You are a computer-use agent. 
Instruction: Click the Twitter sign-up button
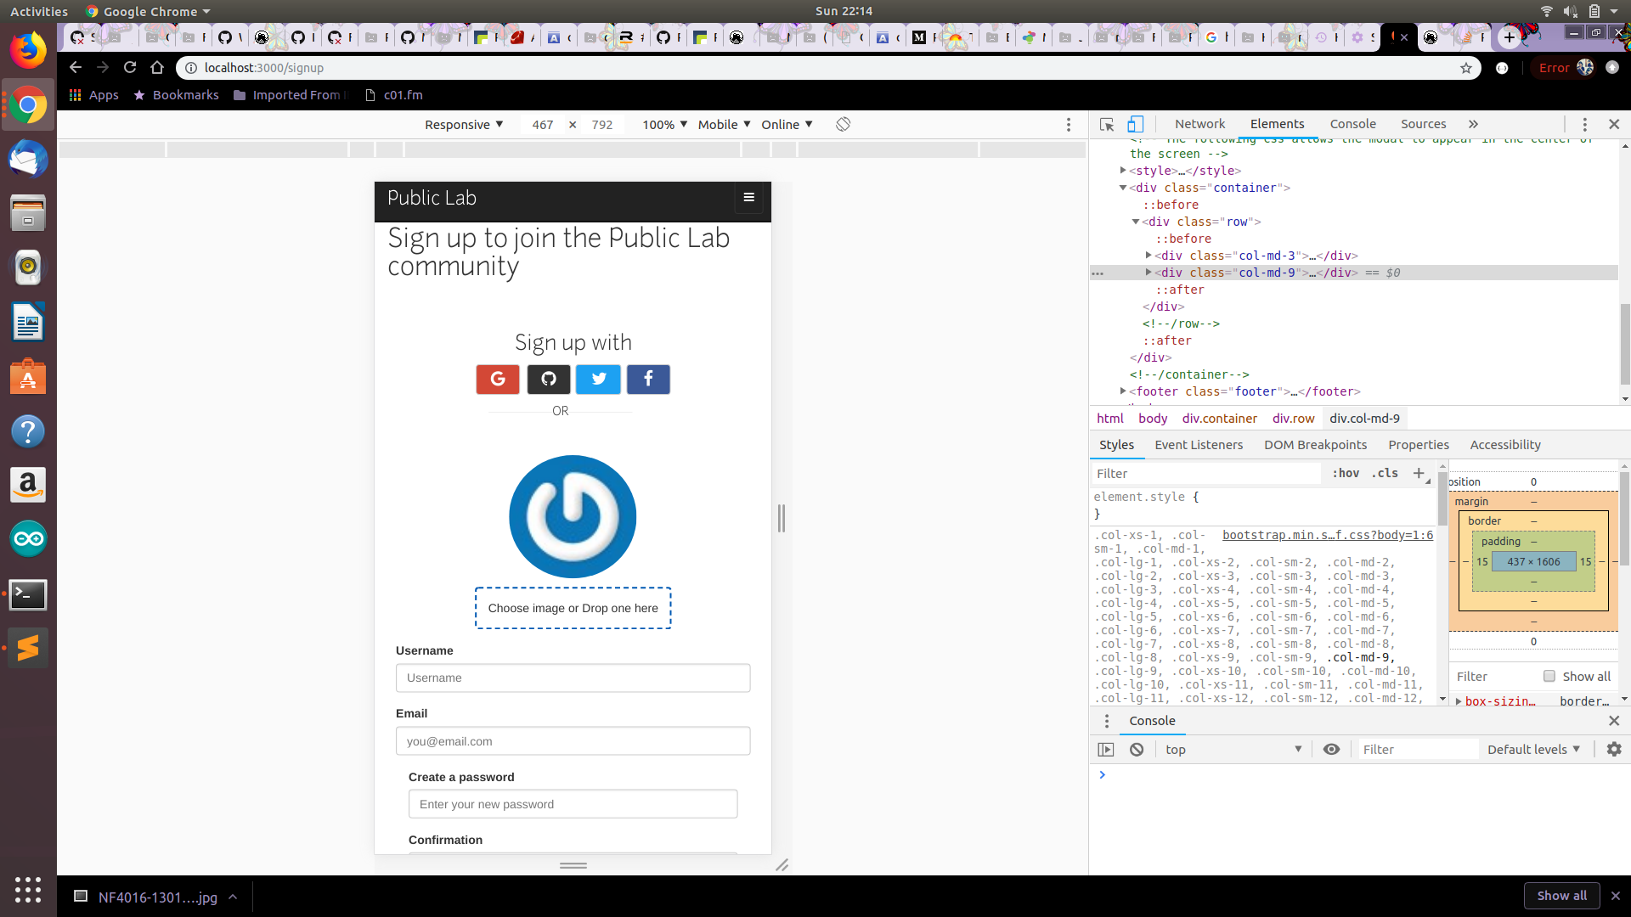[x=599, y=380]
